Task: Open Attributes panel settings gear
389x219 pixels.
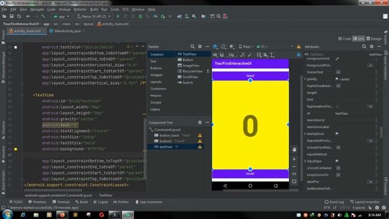Action: pos(371,46)
